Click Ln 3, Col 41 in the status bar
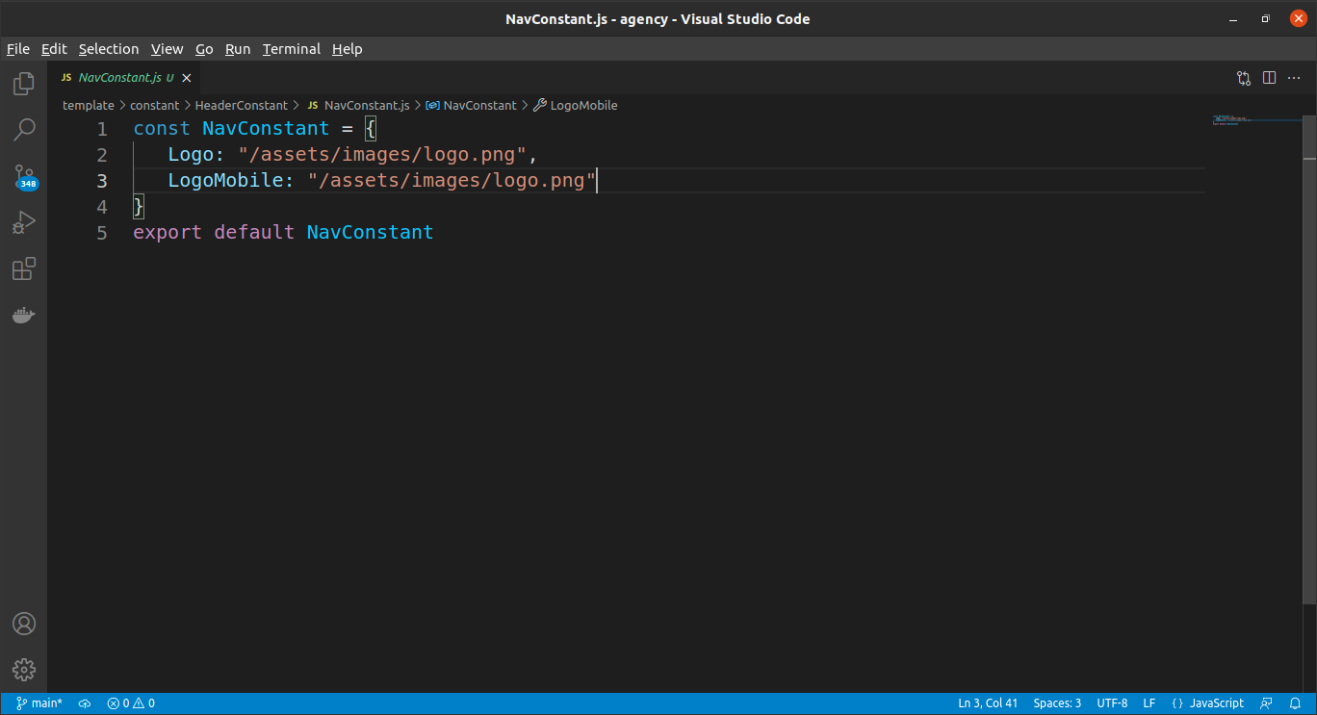Screen dimensions: 1317x715 tap(988, 703)
